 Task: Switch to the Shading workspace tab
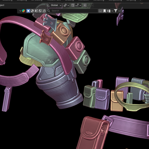69,0
